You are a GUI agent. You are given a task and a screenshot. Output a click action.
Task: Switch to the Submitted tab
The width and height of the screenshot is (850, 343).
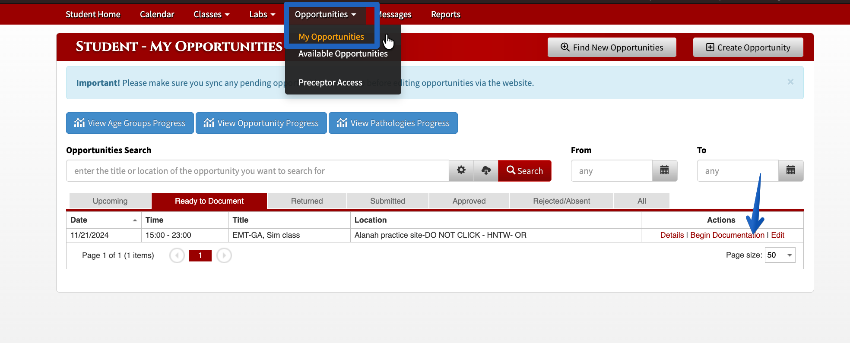(388, 201)
